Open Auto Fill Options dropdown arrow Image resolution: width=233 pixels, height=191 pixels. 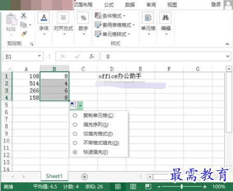[80, 105]
